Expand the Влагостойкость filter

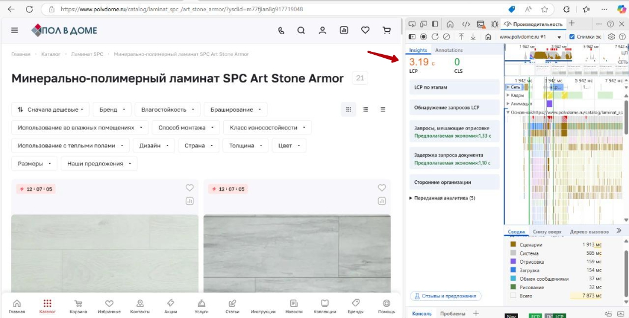pos(168,110)
